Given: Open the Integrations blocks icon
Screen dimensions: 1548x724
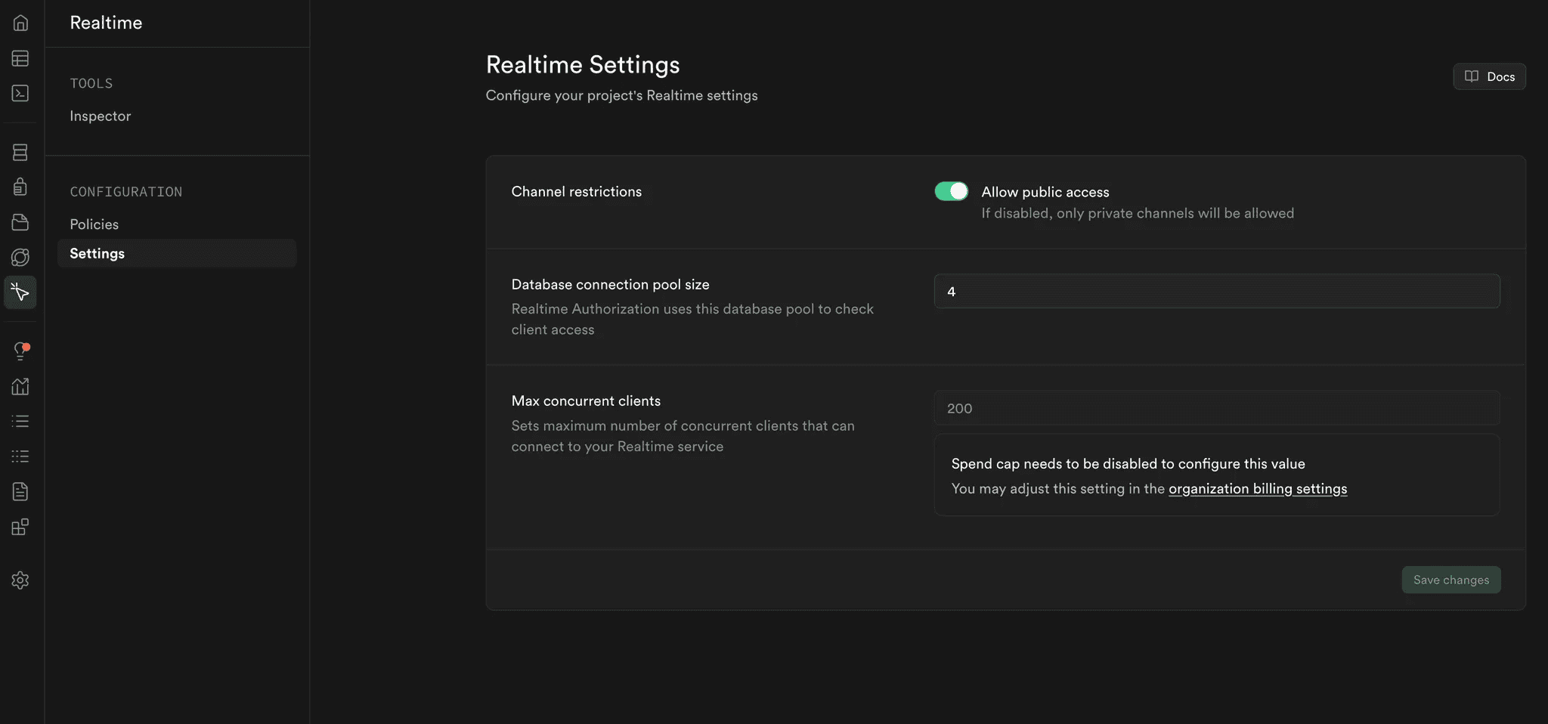Looking at the screenshot, I should pyautogui.click(x=20, y=527).
